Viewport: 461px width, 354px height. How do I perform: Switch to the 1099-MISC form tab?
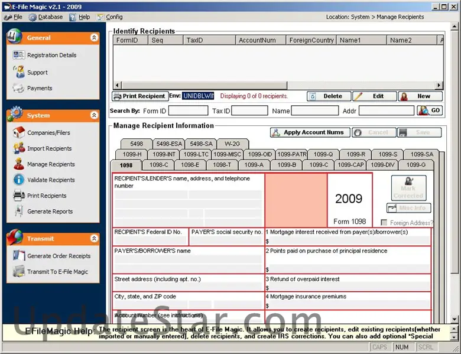228,154
